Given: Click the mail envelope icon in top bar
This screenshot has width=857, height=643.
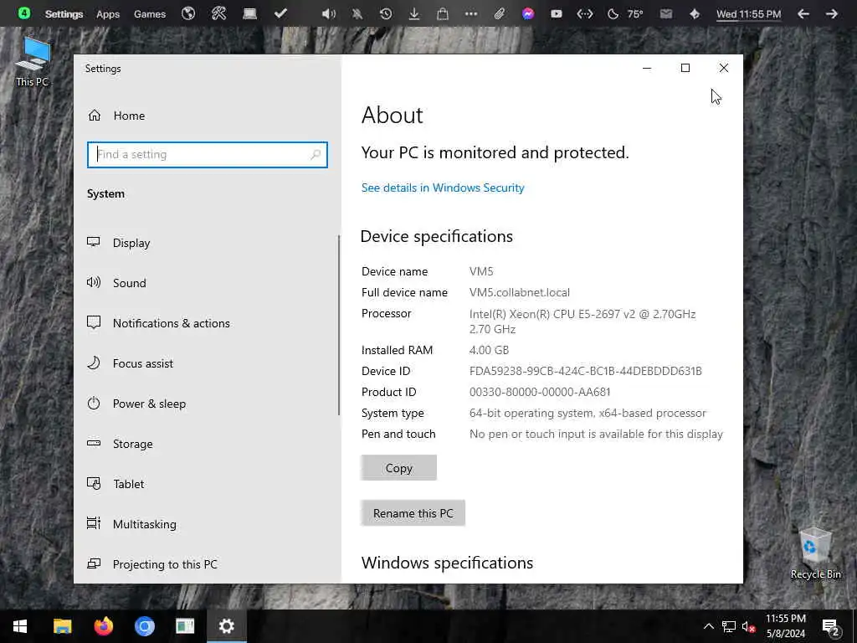Looking at the screenshot, I should [x=665, y=13].
